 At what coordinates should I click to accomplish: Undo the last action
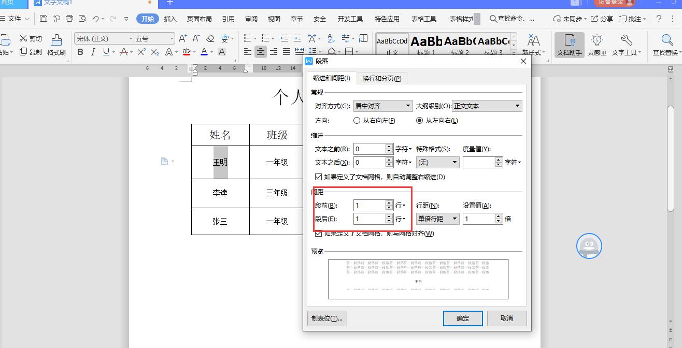95,19
